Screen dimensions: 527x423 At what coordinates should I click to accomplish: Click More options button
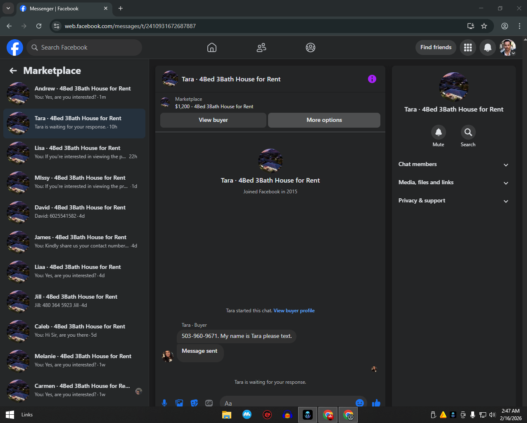pyautogui.click(x=324, y=120)
